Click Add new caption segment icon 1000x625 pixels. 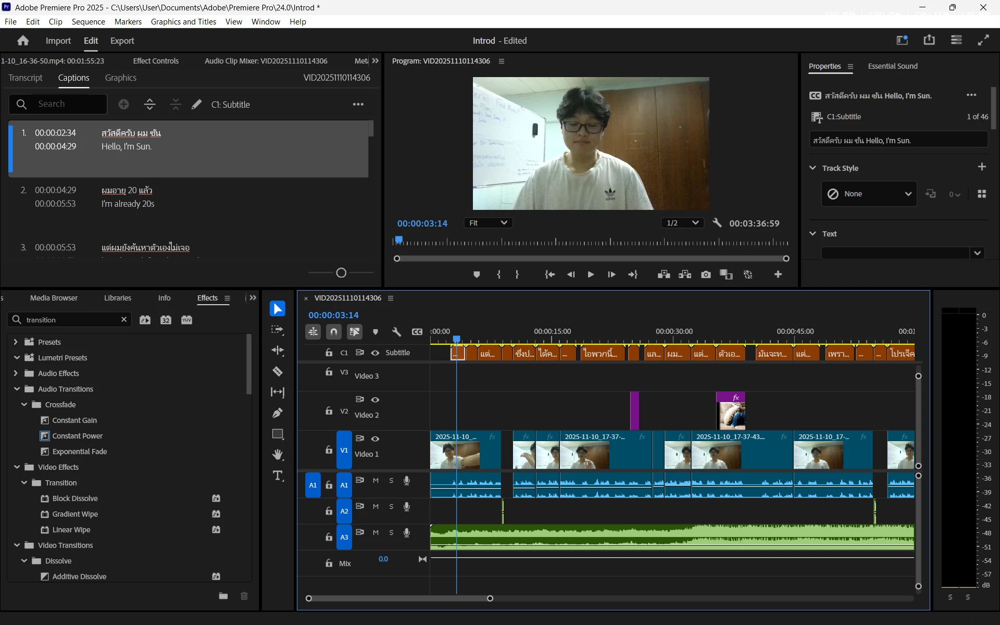tap(123, 104)
